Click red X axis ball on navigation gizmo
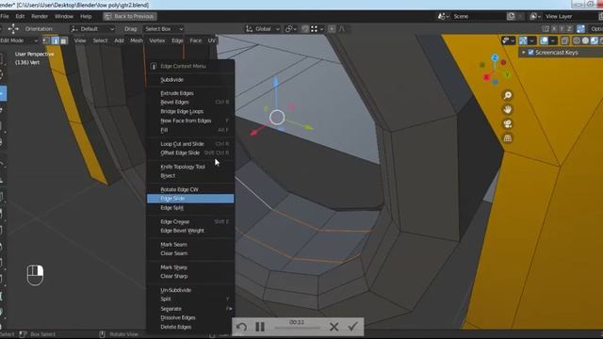 pos(486,77)
